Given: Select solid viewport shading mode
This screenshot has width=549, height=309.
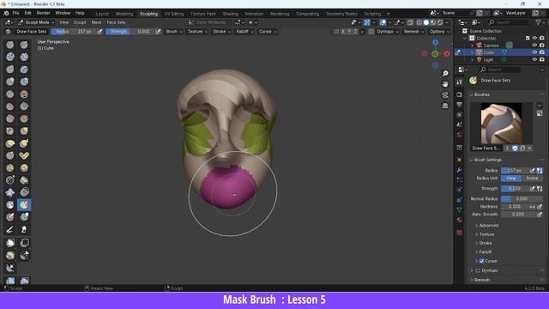Looking at the screenshot, I should (426, 22).
